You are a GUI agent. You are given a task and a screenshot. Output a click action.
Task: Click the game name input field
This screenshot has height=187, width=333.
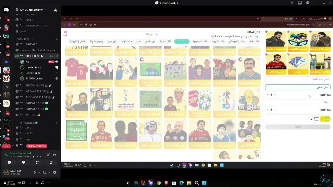point(298,79)
